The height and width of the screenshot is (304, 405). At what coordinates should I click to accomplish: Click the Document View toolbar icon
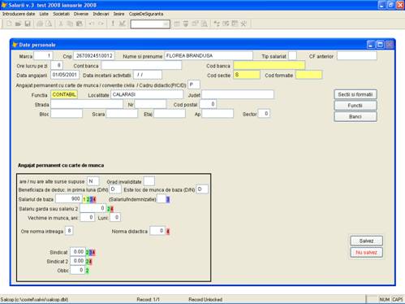click(205, 24)
